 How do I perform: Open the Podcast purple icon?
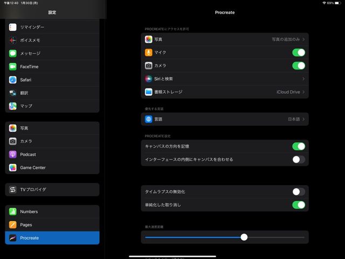[x=13, y=154]
